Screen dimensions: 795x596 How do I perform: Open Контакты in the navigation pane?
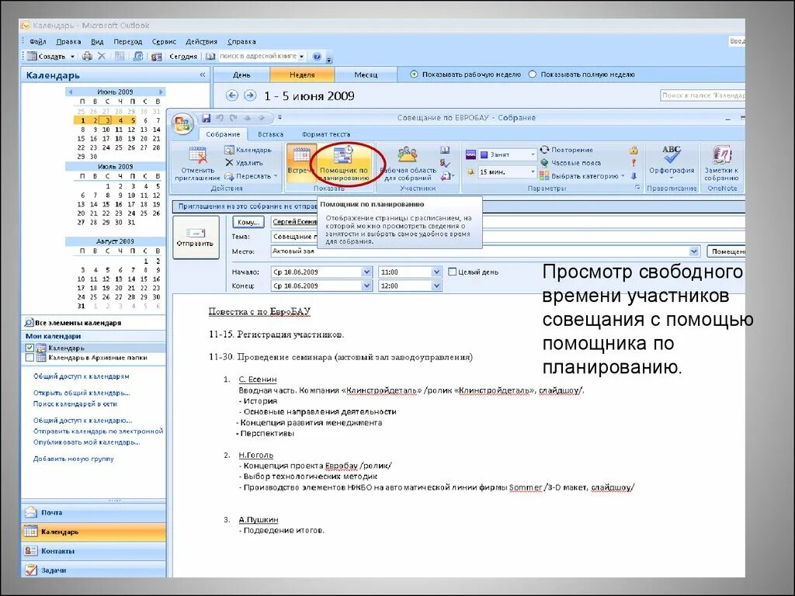pyautogui.click(x=94, y=551)
